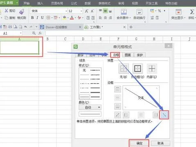This screenshot has height=147, width=196.
Task: Open the 页面布局 ribbon tab
Action: [57, 3]
